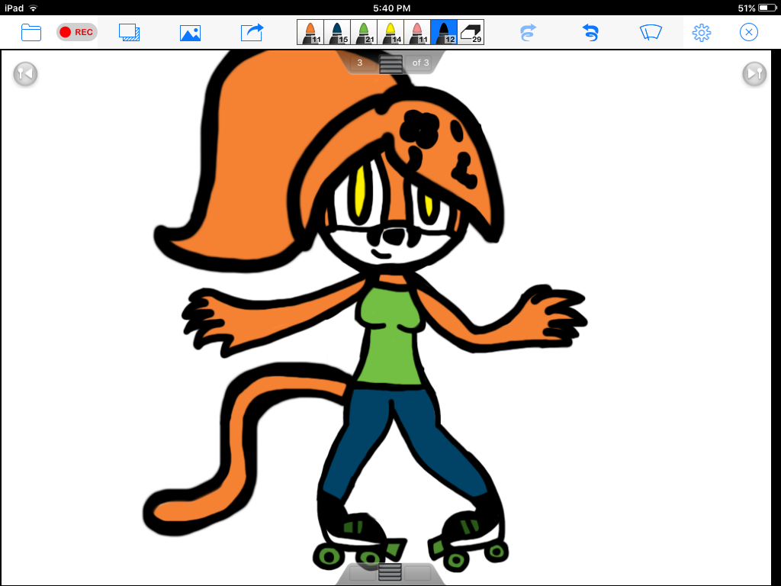Undo the last drawing stroke

[x=590, y=32]
